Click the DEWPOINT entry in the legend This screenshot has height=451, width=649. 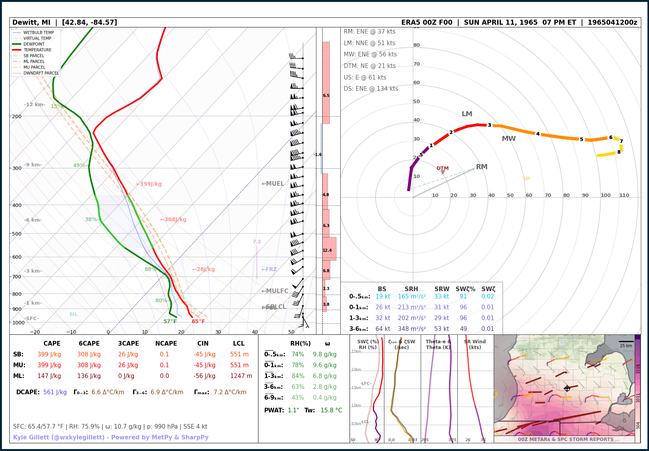click(34, 44)
